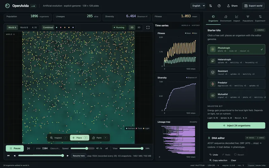Open the Experiment panel tab
The width and height of the screenshot is (269, 168).
[x=260, y=18]
